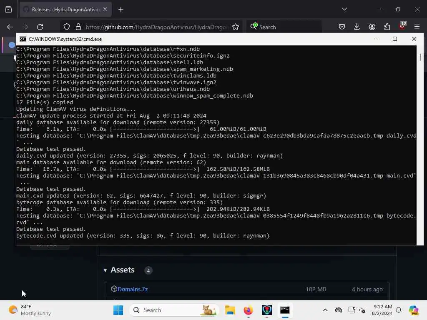The image size is (427, 320).
Task: Go forward to the next page
Action: tap(25, 27)
